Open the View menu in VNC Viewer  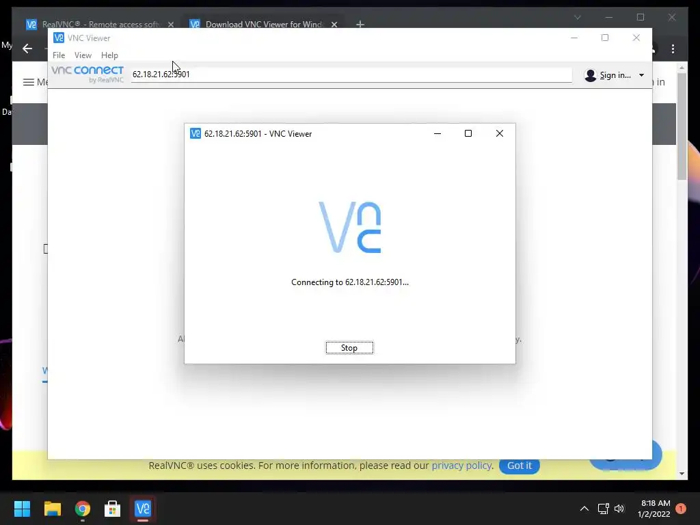[83, 55]
